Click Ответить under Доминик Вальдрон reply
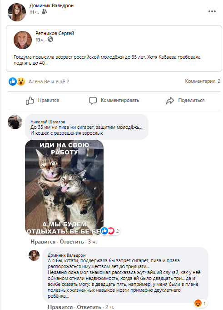Screen dimensions: 223x310 tap(89, 307)
